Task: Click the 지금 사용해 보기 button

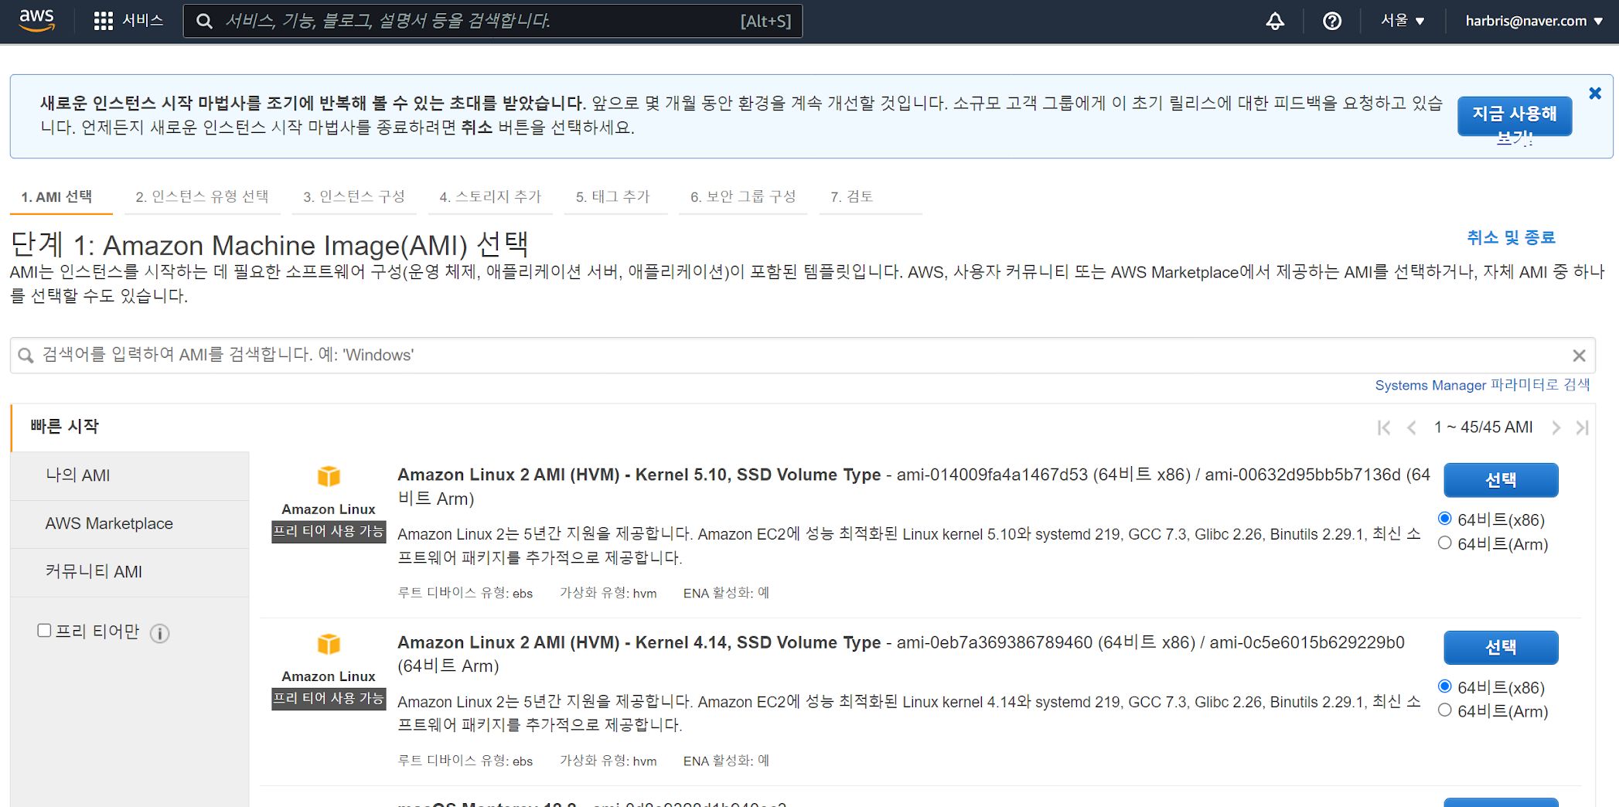Action: 1515,116
